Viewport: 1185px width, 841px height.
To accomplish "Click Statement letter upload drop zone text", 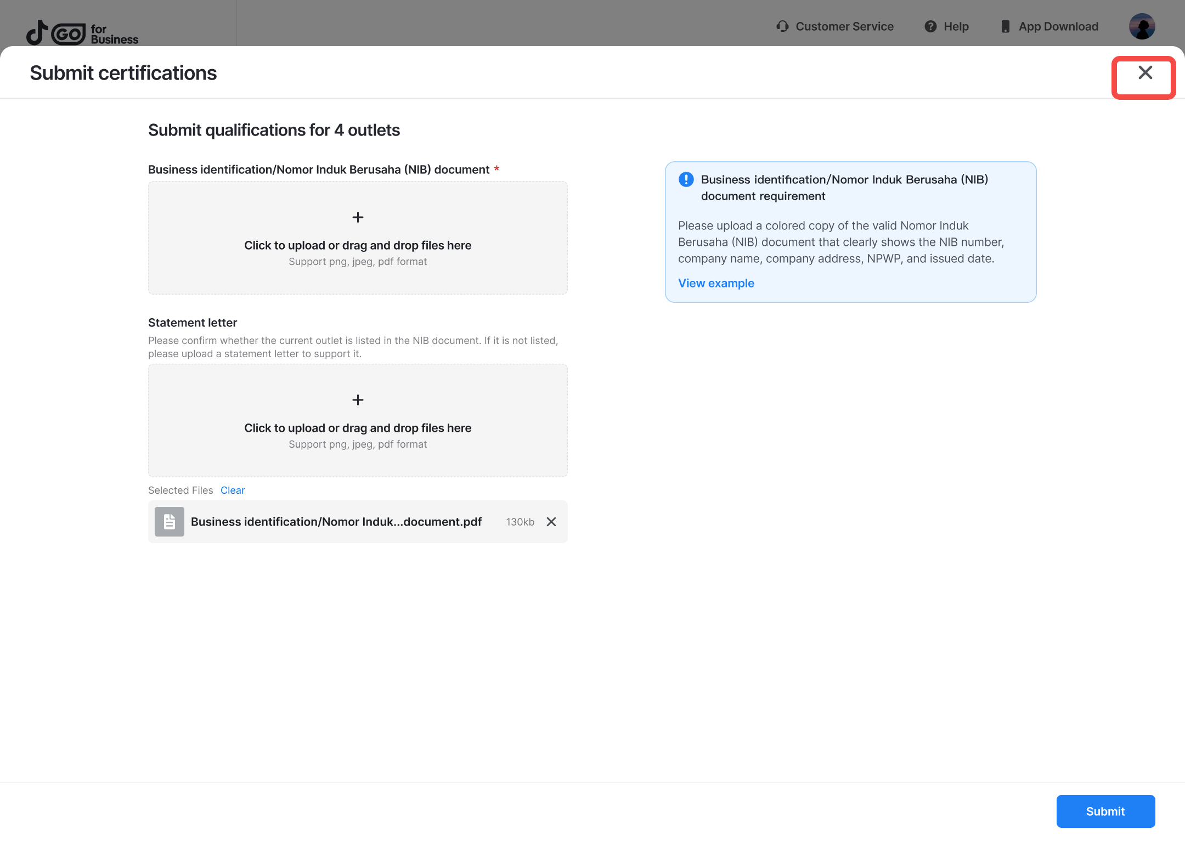I will (x=358, y=428).
